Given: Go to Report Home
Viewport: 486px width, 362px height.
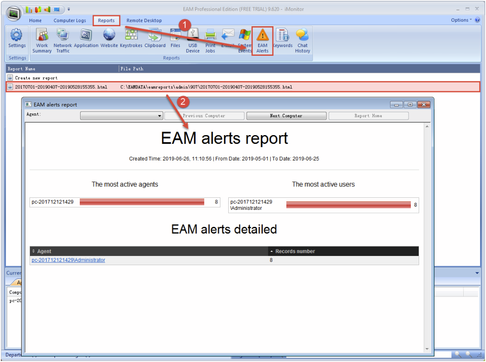Looking at the screenshot, I should point(368,116).
